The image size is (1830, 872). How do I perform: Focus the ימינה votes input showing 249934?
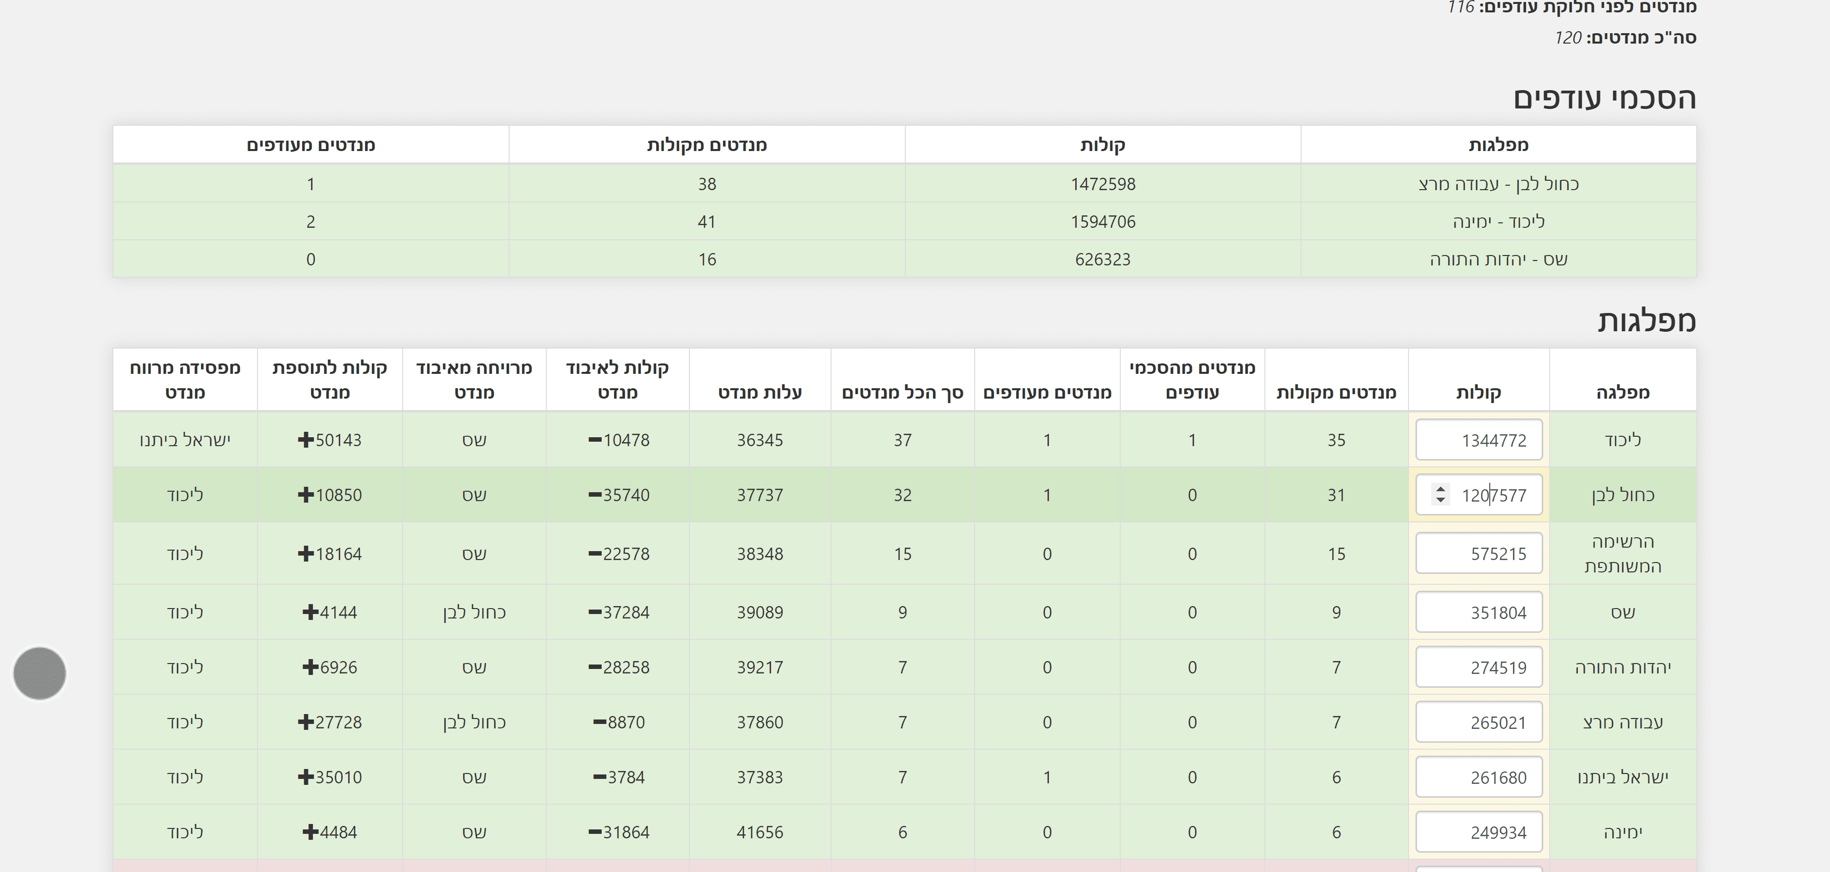pos(1478,832)
